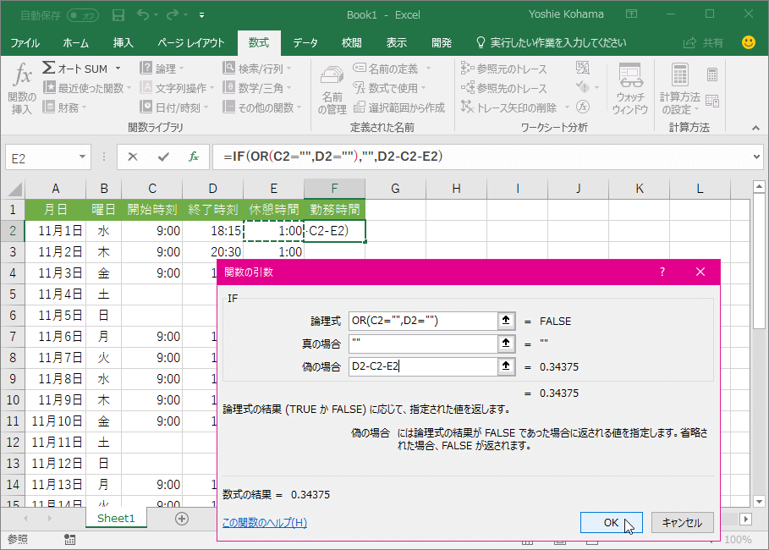Expand the Name Box dropdown arrow
The image size is (769, 550).
(x=82, y=157)
